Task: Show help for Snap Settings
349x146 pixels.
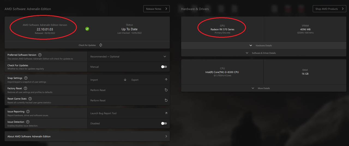Action: (26, 78)
